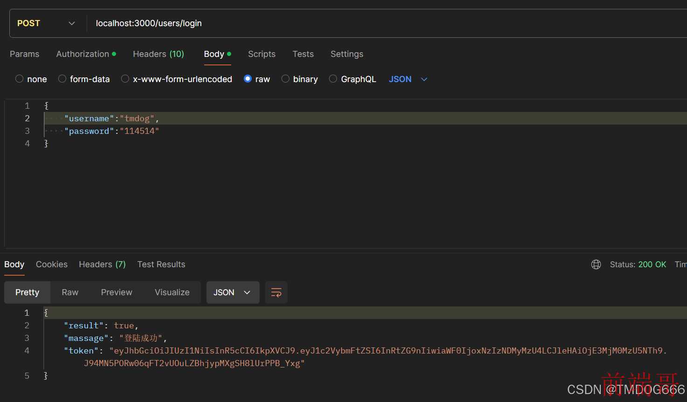
Task: Click the token value continuation ending in PPB_Yxg
Action: click(x=194, y=363)
